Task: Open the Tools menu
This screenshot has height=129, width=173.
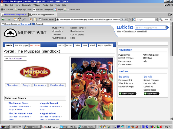Action: click(58, 5)
